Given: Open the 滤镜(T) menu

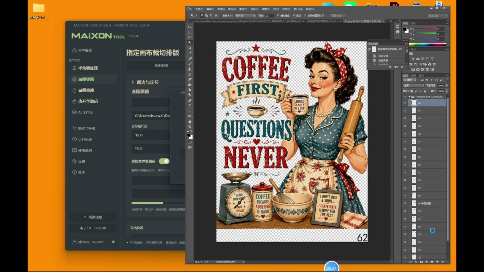Looking at the screenshot, I should [266, 9].
